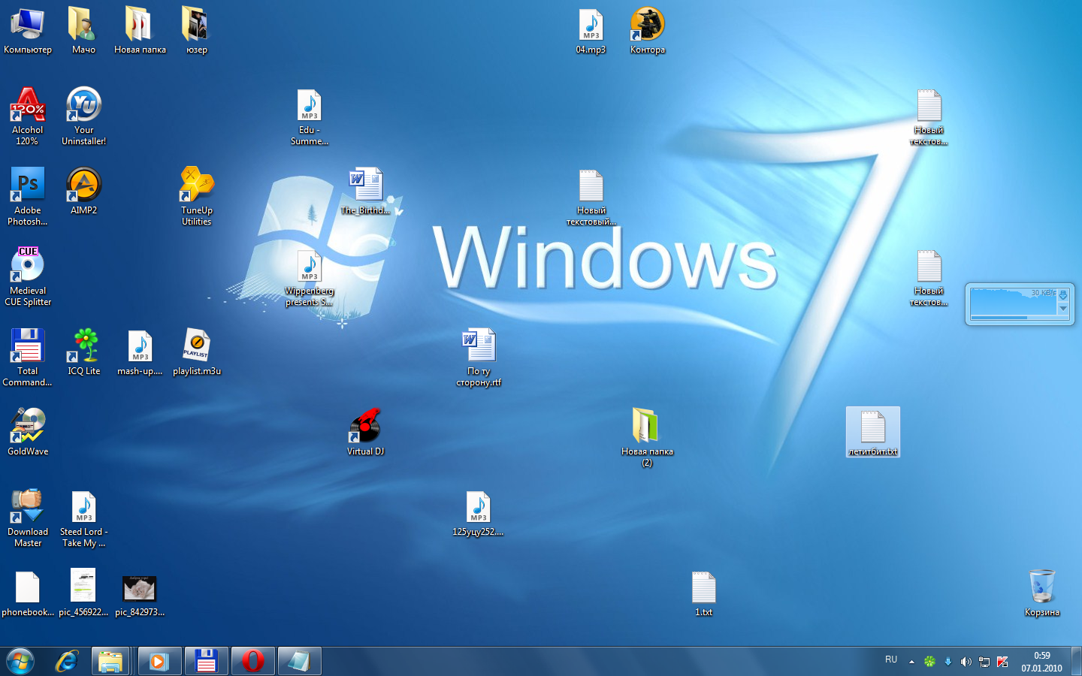Select the Мачо user folder
1082x676 pixels.
(x=83, y=30)
